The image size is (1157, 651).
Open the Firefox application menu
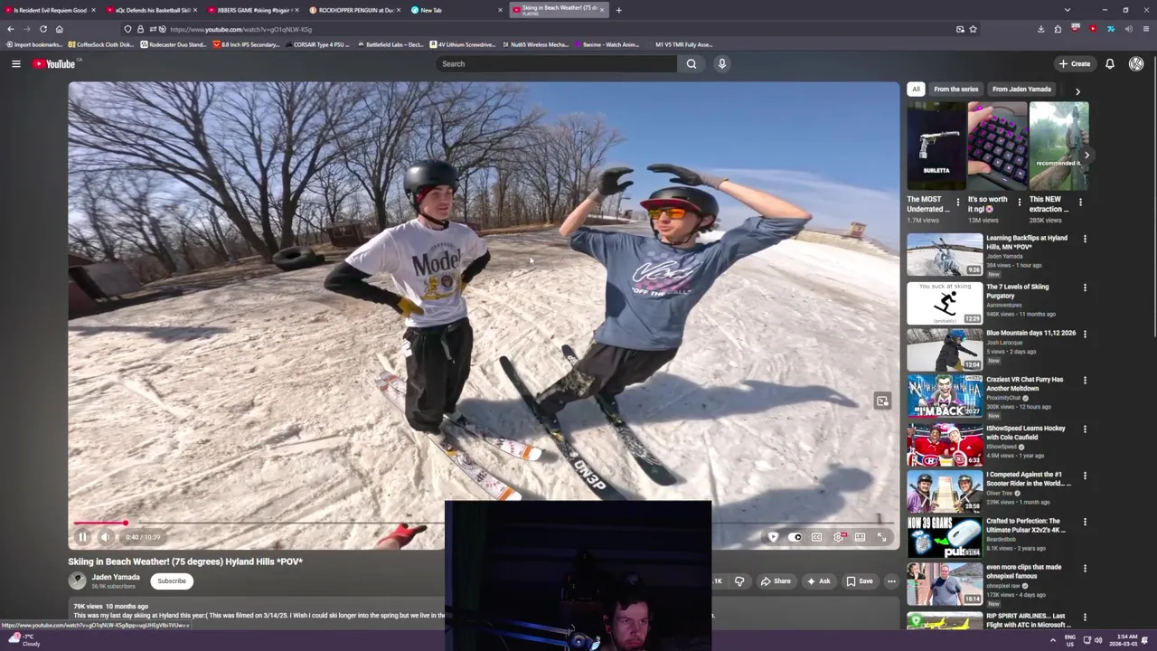click(x=1146, y=29)
